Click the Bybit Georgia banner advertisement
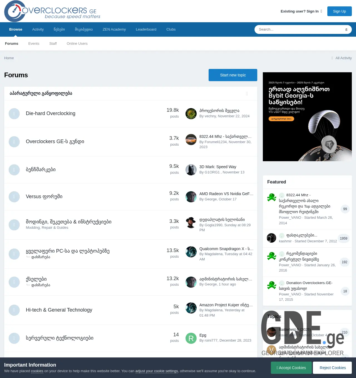The width and height of the screenshot is (356, 378). pos(307,116)
